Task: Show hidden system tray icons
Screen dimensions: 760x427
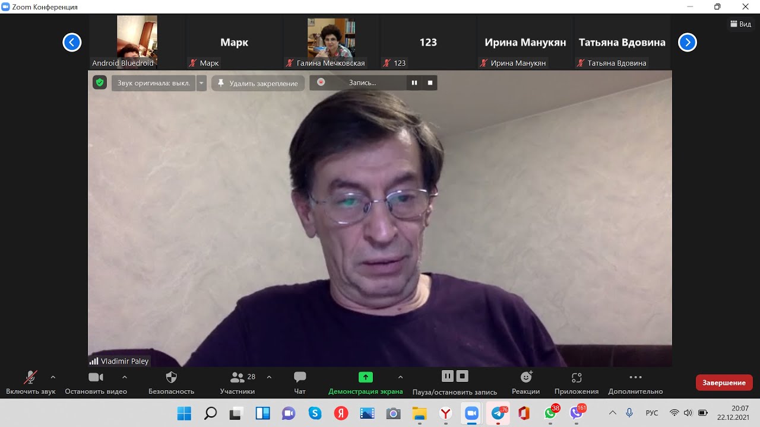Action: [x=613, y=413]
